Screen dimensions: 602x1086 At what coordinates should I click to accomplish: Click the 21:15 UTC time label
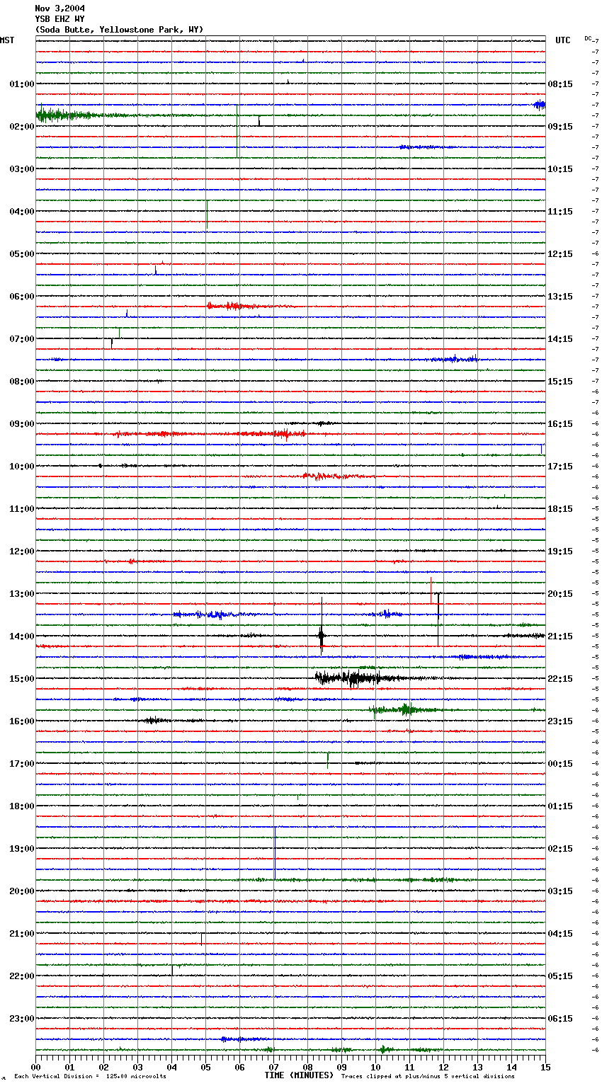[x=560, y=636]
